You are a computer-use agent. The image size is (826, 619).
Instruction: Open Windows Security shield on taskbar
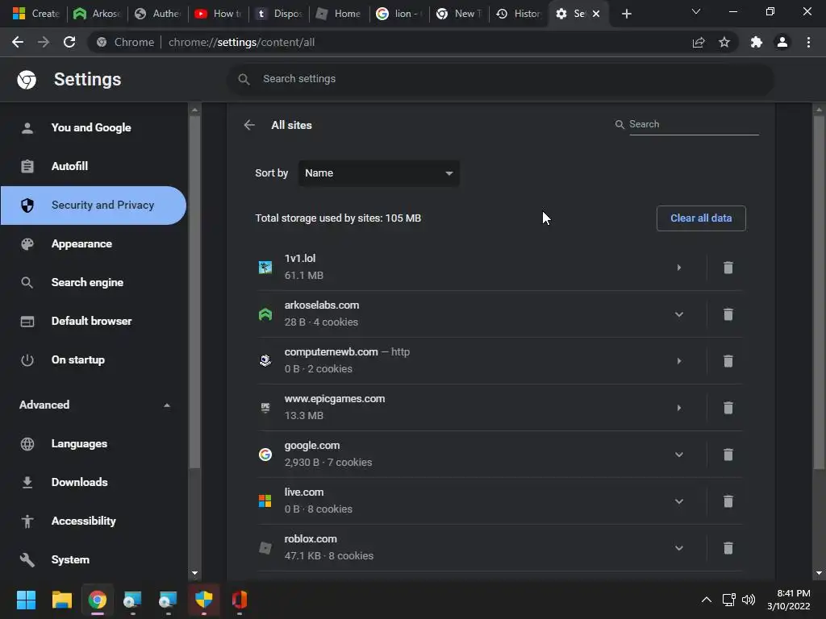click(x=204, y=600)
